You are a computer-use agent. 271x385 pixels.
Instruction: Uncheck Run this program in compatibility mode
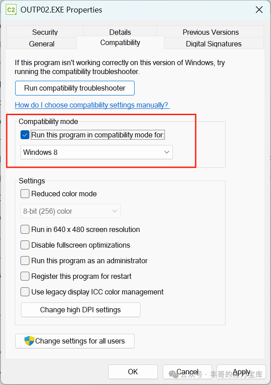[x=25, y=135]
